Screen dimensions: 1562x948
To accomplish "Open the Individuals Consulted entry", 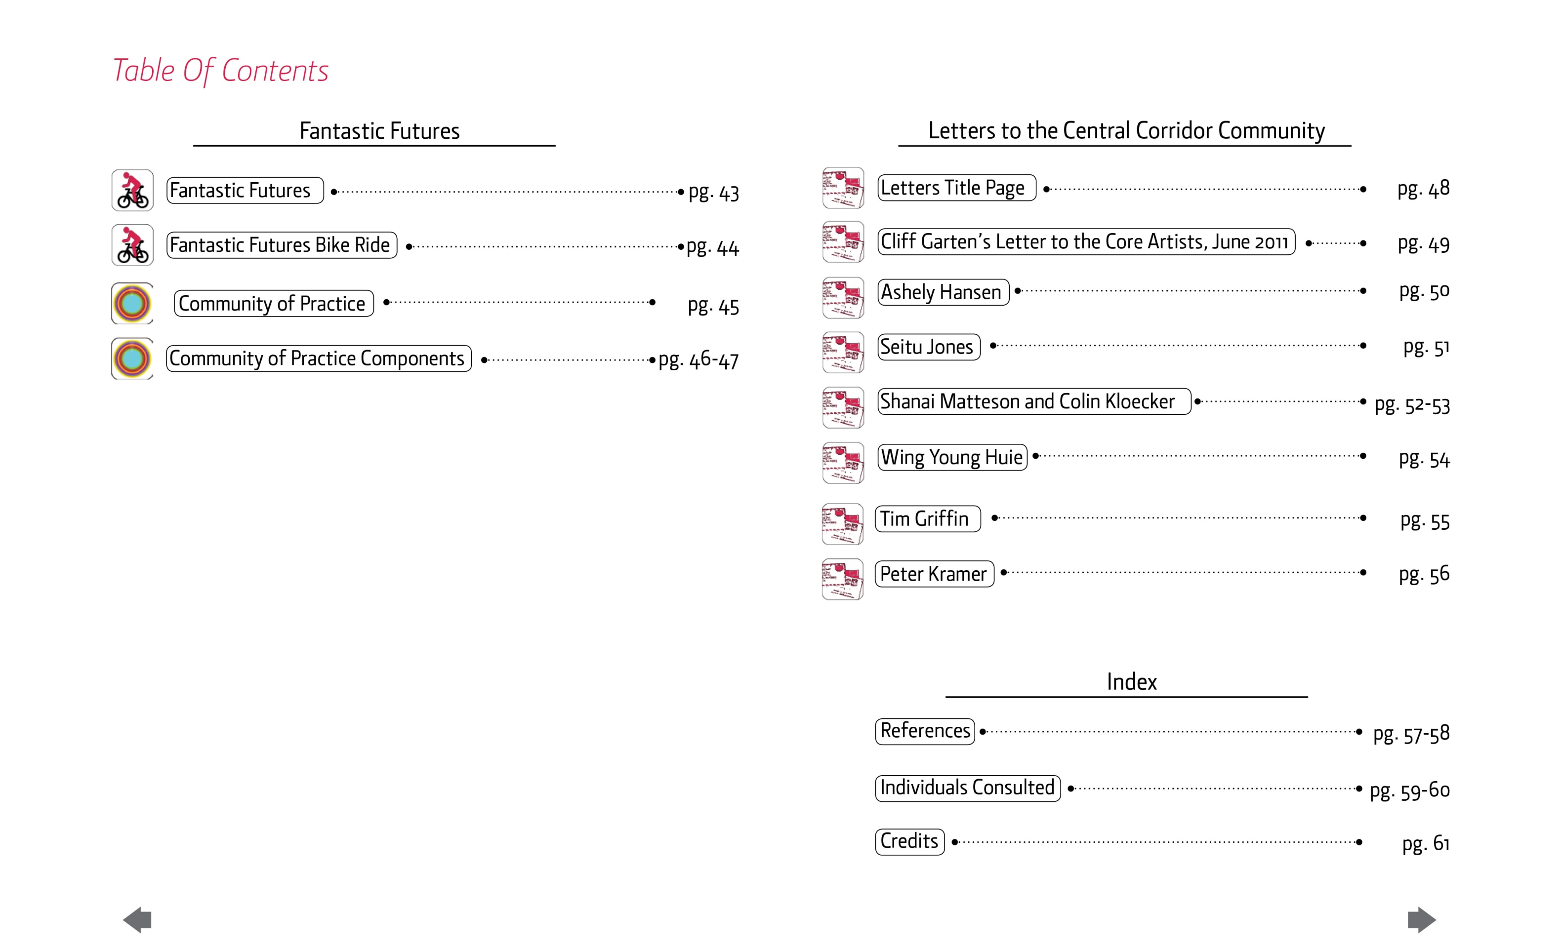I will (967, 789).
